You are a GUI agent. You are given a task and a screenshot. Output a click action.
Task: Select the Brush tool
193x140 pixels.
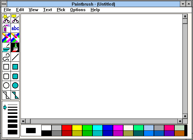point(15,47)
